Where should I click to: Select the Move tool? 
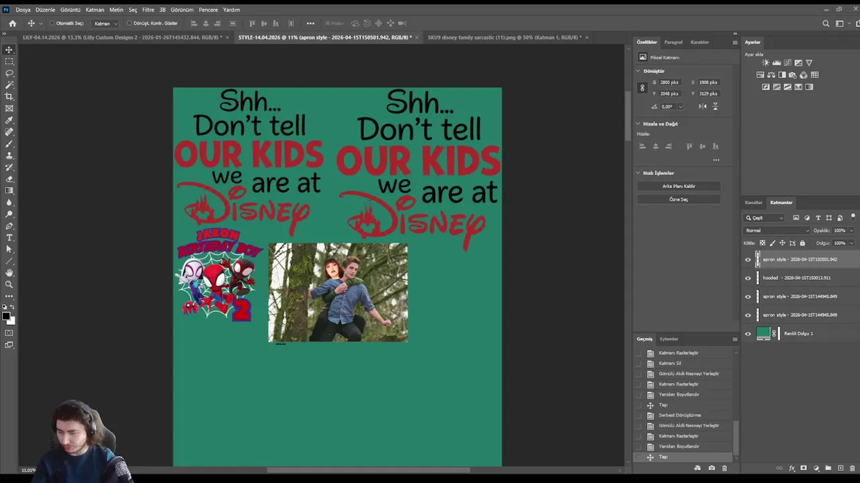pos(9,50)
